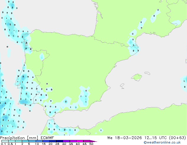Click the legend scale value '0.1'
This screenshot has height=145, width=187.
pyautogui.click(x=3, y=144)
